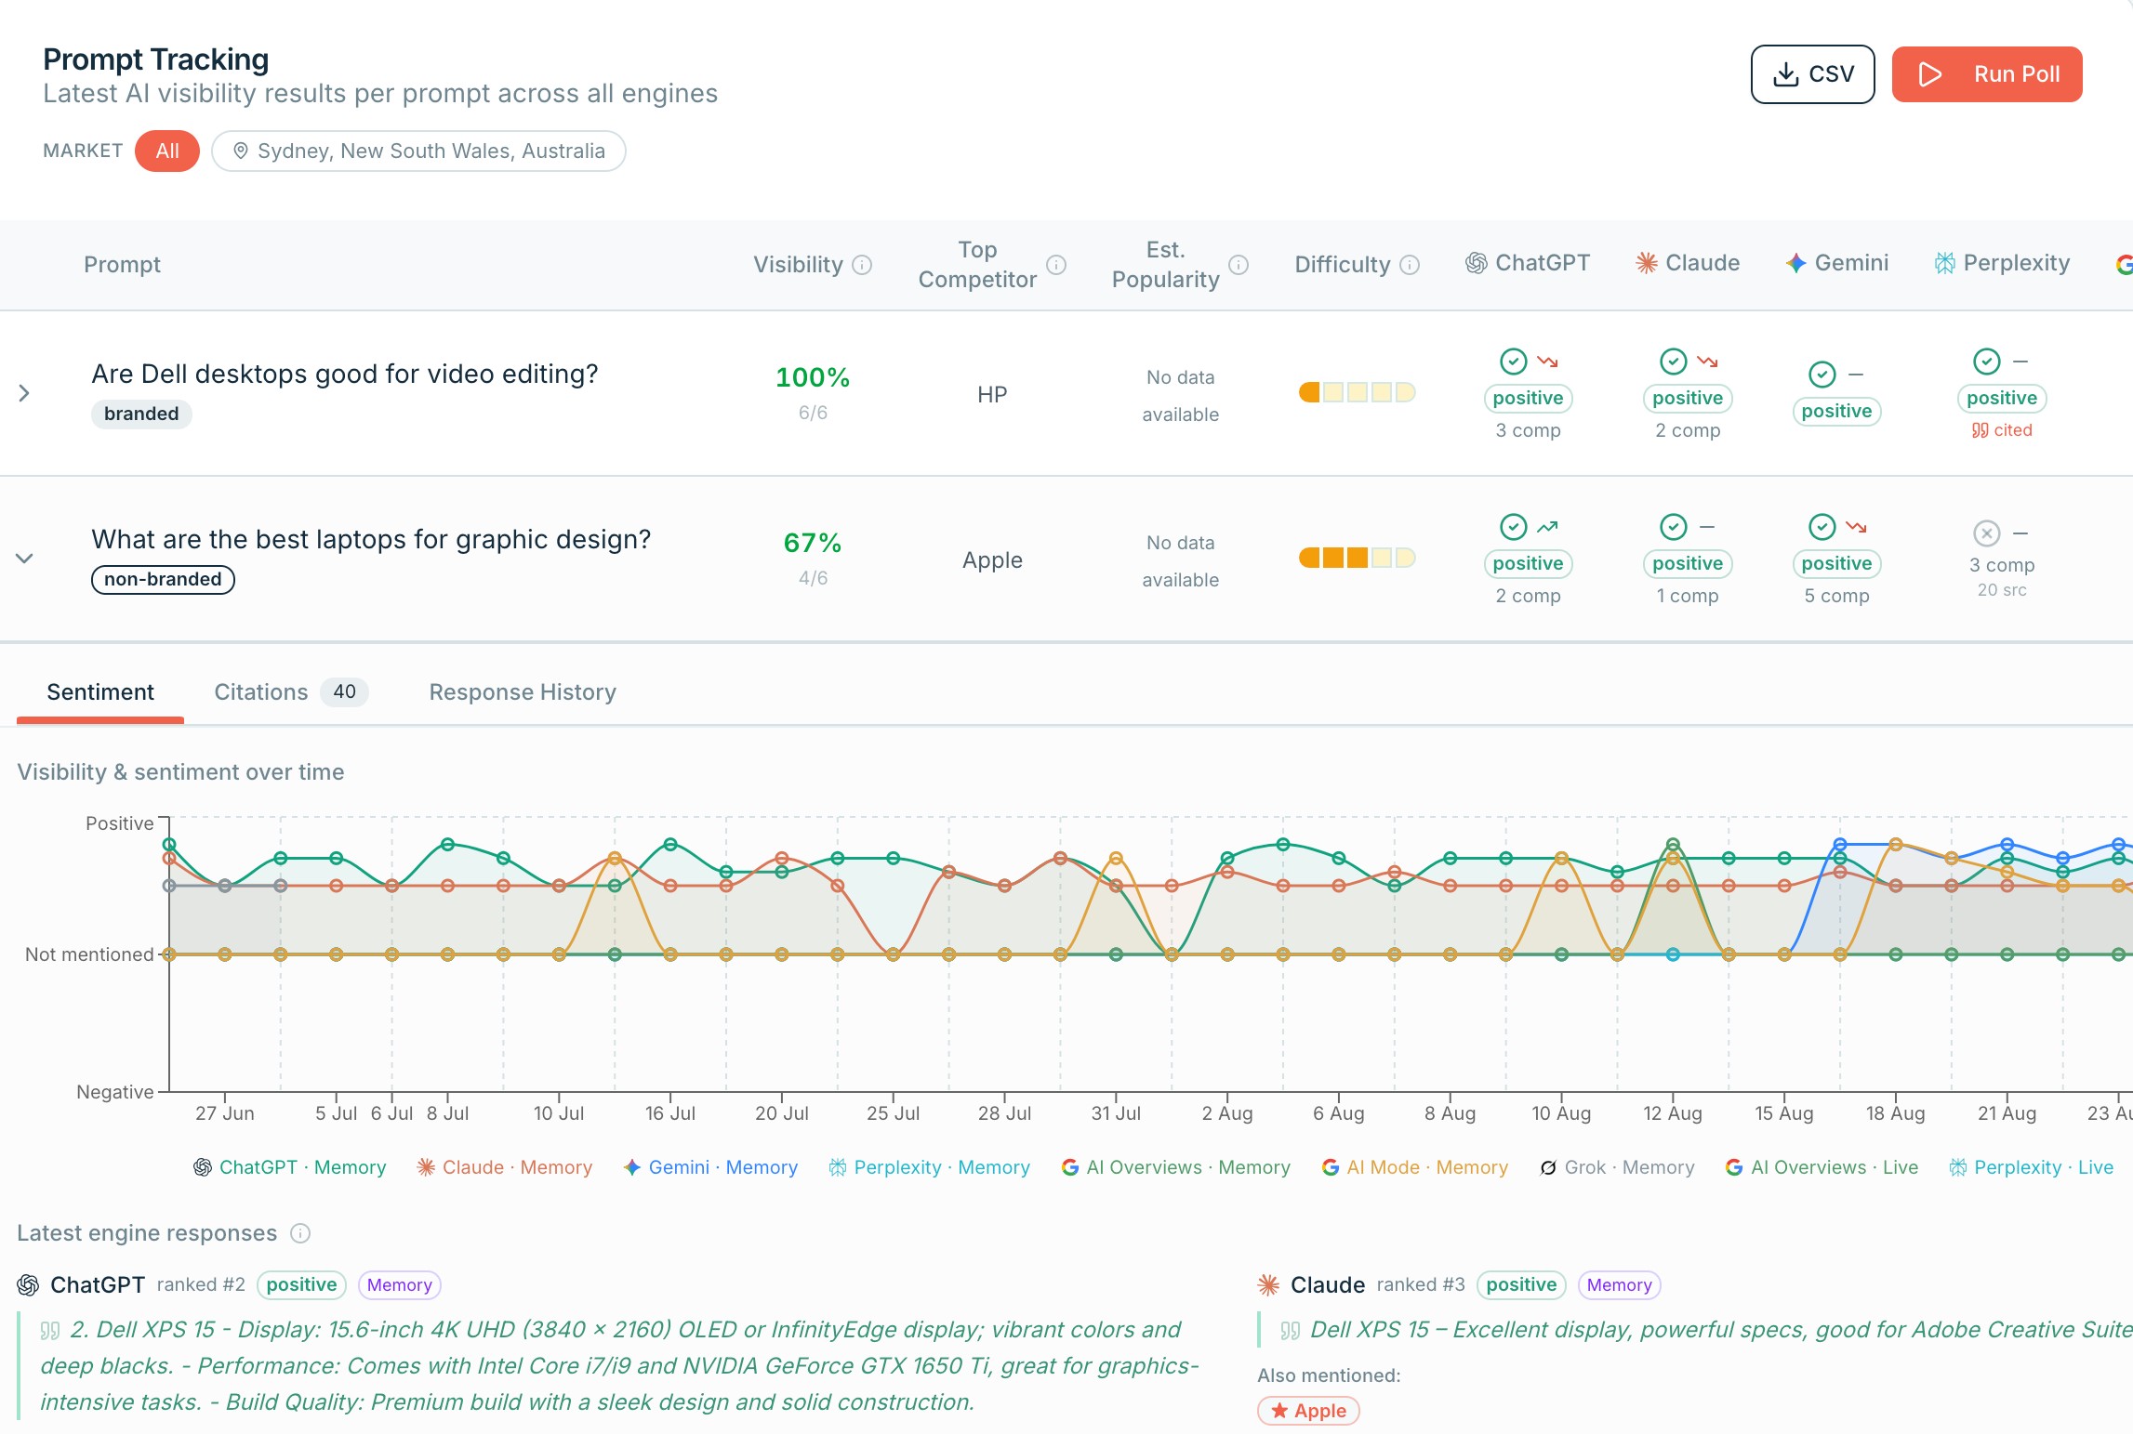Click Gemini check icon in Dell desktops row
This screenshot has height=1434, width=2133.
coord(1822,375)
